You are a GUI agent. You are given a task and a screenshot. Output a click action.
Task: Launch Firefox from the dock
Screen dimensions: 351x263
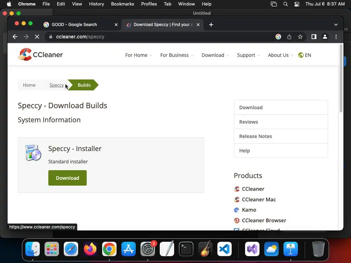90,249
